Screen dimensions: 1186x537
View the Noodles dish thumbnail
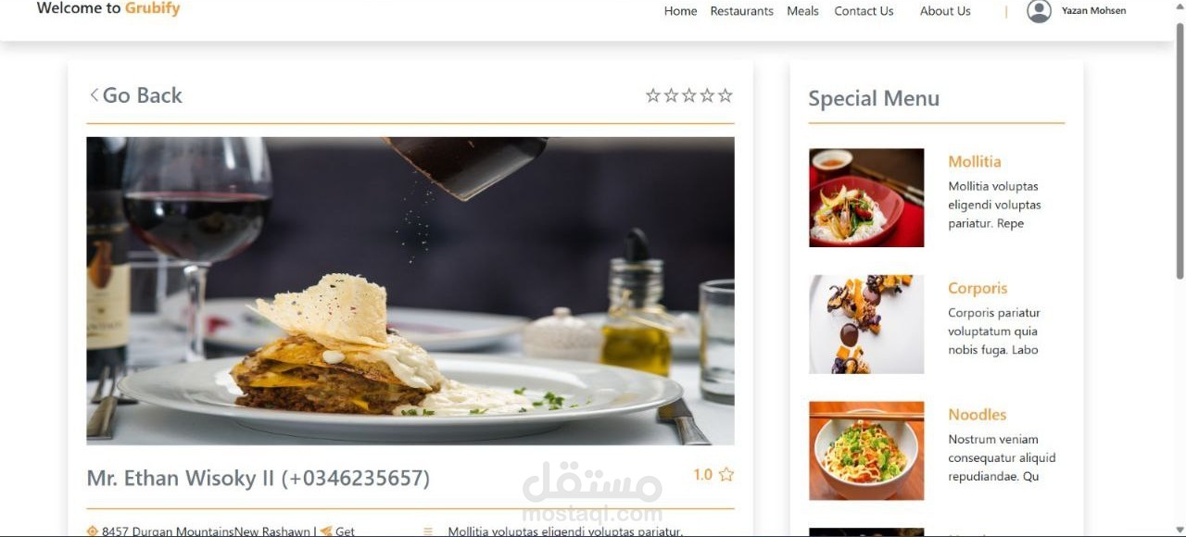tap(866, 451)
